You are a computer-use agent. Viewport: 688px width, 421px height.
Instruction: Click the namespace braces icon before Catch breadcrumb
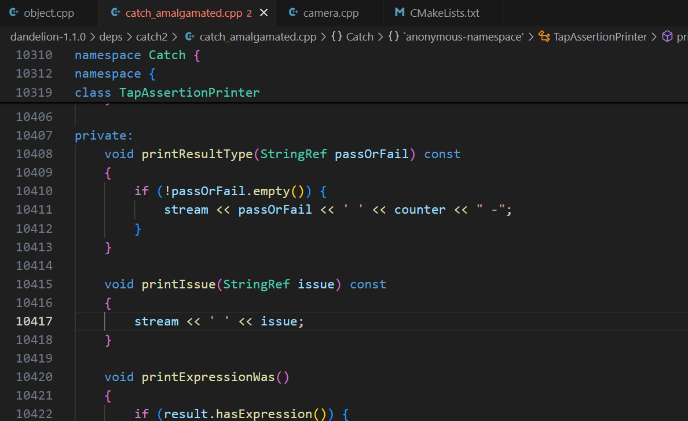(x=336, y=36)
